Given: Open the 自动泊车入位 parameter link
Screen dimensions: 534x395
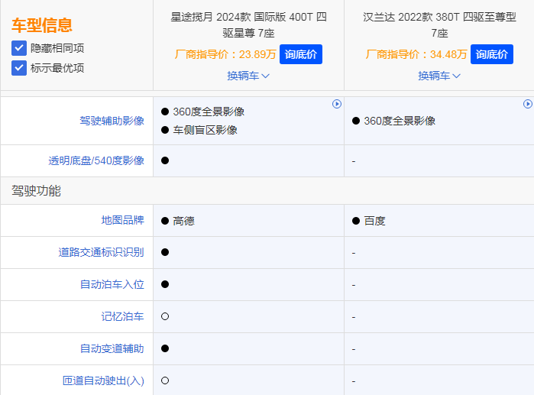Looking at the screenshot, I should click(112, 284).
